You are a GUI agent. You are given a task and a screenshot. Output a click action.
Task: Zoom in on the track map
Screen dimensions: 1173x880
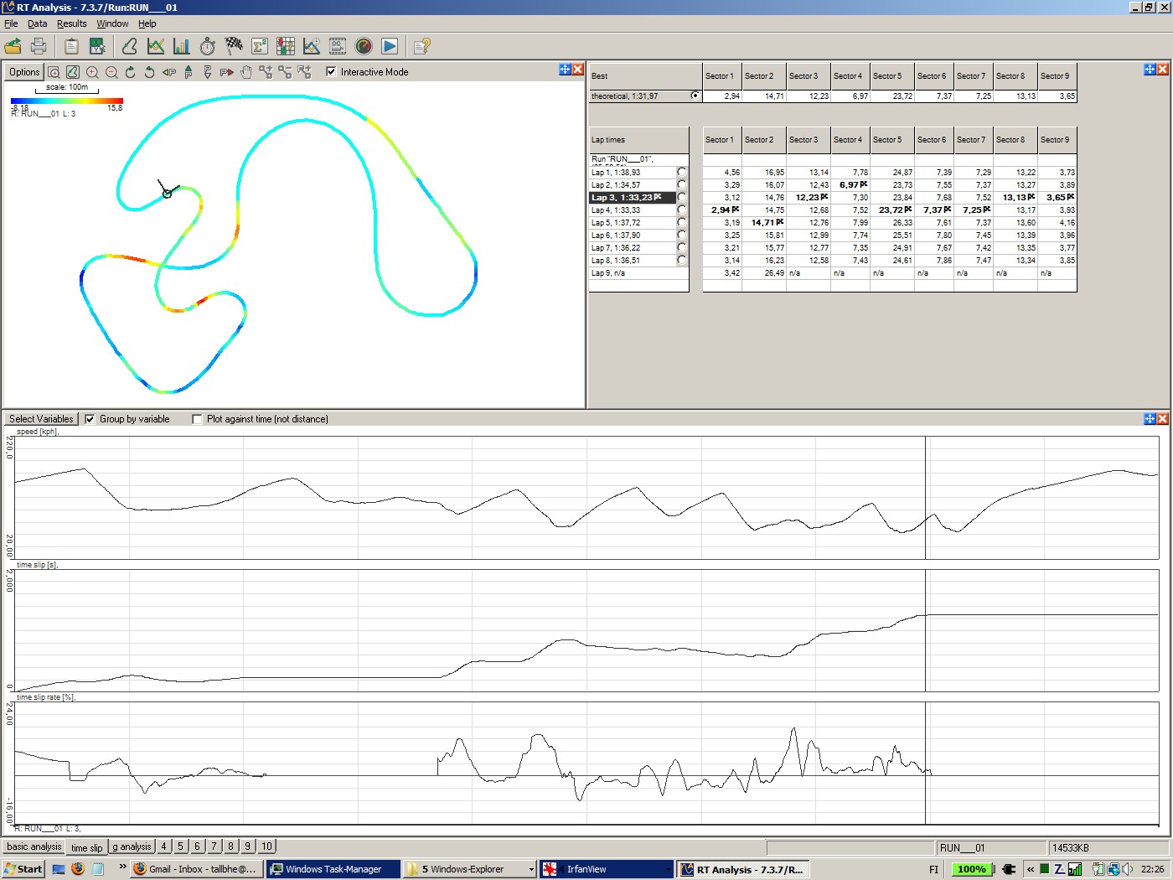click(x=92, y=72)
